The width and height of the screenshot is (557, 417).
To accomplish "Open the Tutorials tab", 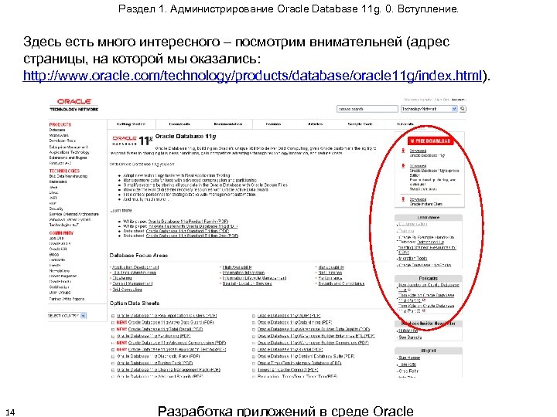I will (x=405, y=124).
